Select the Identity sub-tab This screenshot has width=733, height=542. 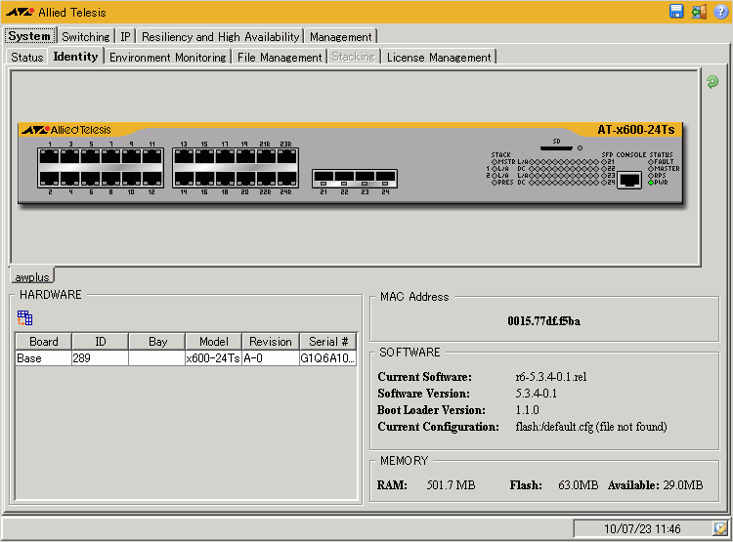tap(75, 56)
